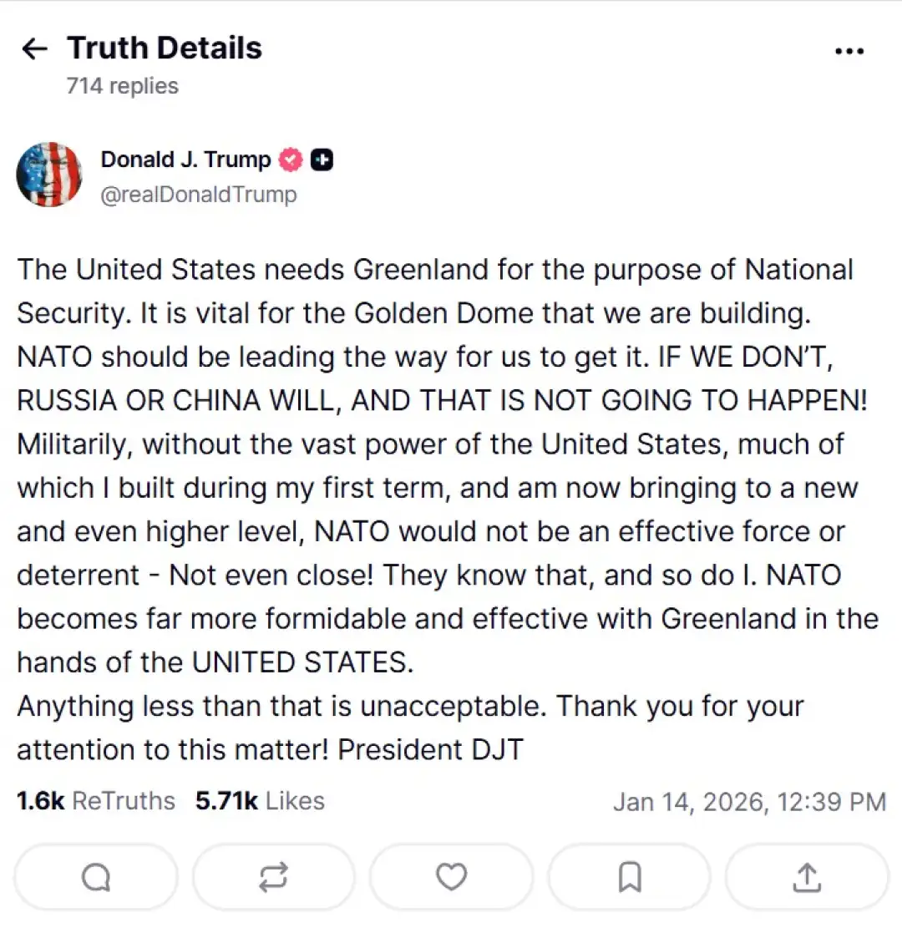
Task: Open the @realDonaldTrump handle link
Action: point(198,195)
